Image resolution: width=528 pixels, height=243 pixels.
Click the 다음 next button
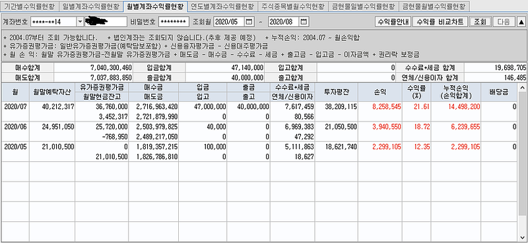[x=504, y=22]
